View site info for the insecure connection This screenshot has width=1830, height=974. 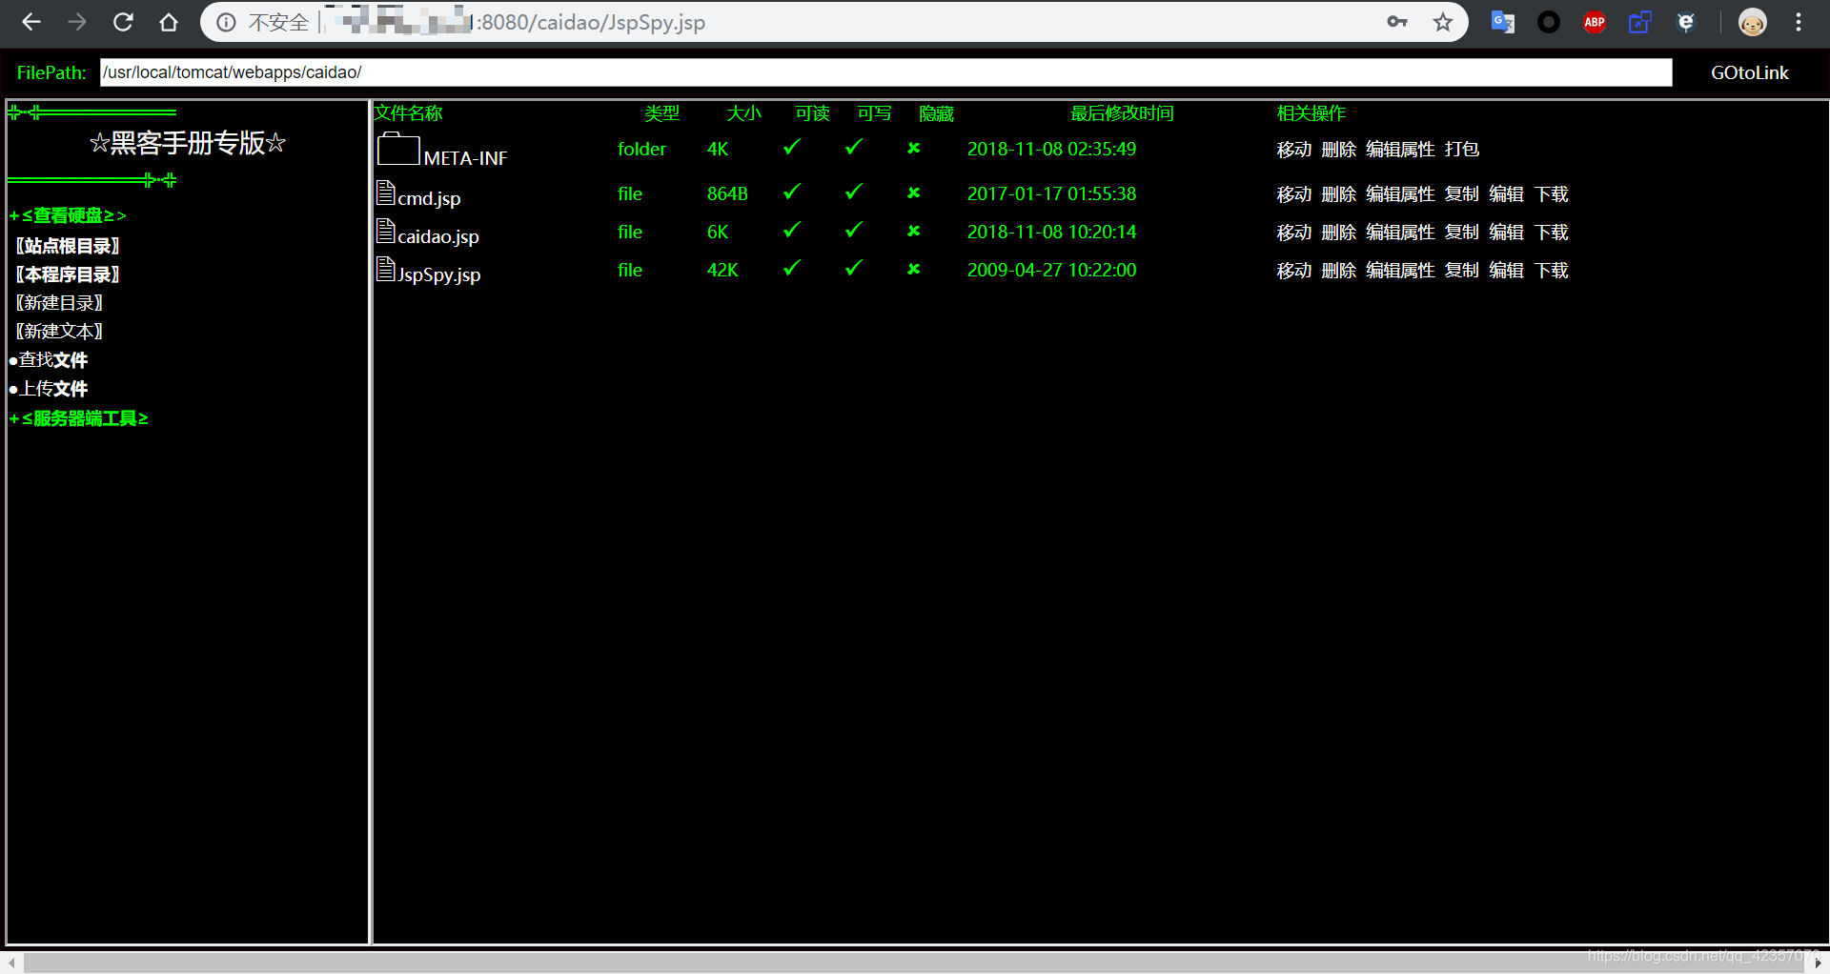point(226,22)
